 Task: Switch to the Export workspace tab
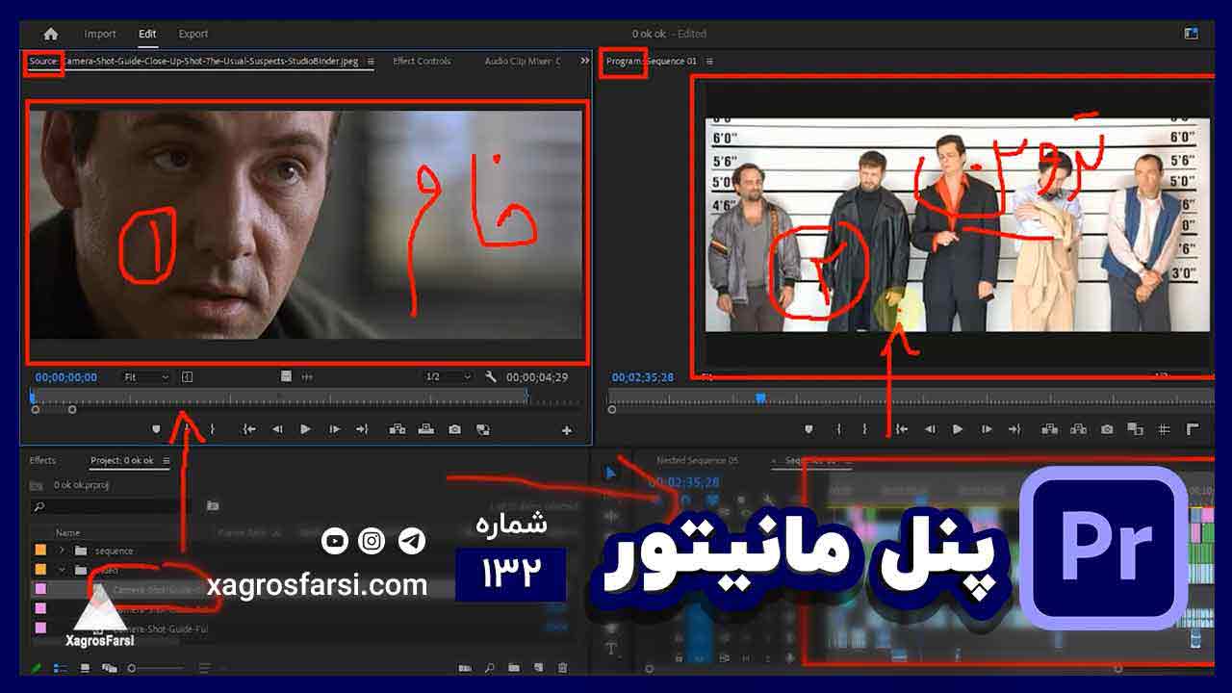(x=193, y=34)
